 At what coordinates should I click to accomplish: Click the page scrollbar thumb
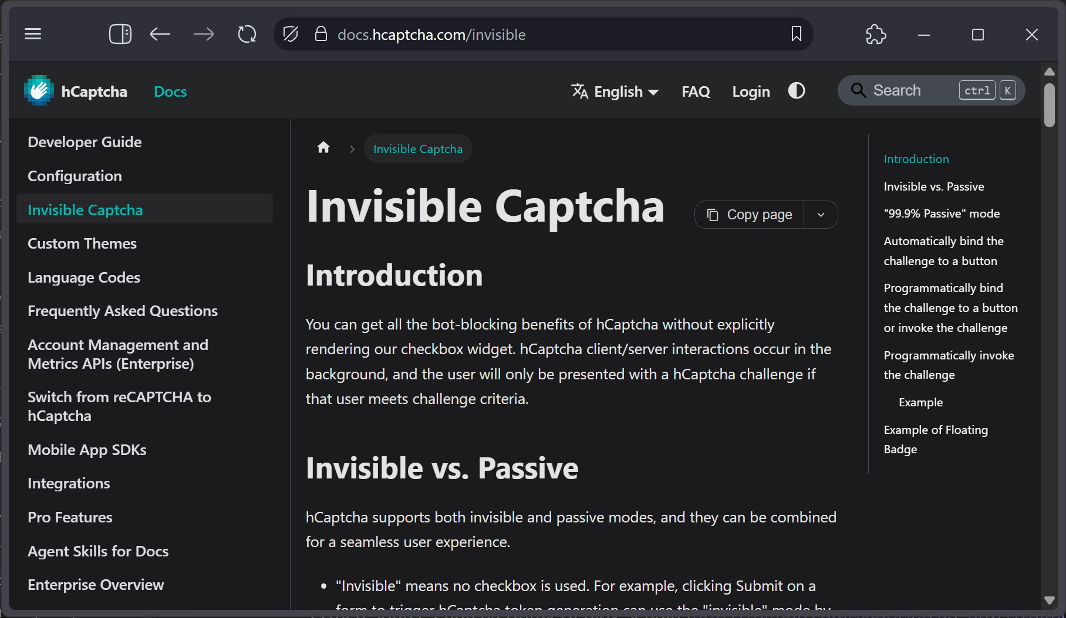tap(1050, 106)
